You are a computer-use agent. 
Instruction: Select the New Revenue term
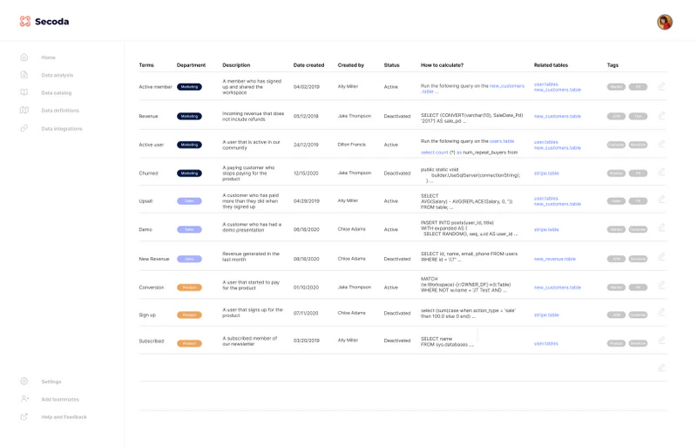point(154,259)
